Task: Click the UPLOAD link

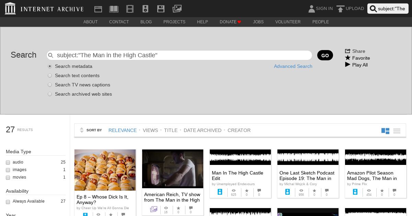Action: click(355, 9)
